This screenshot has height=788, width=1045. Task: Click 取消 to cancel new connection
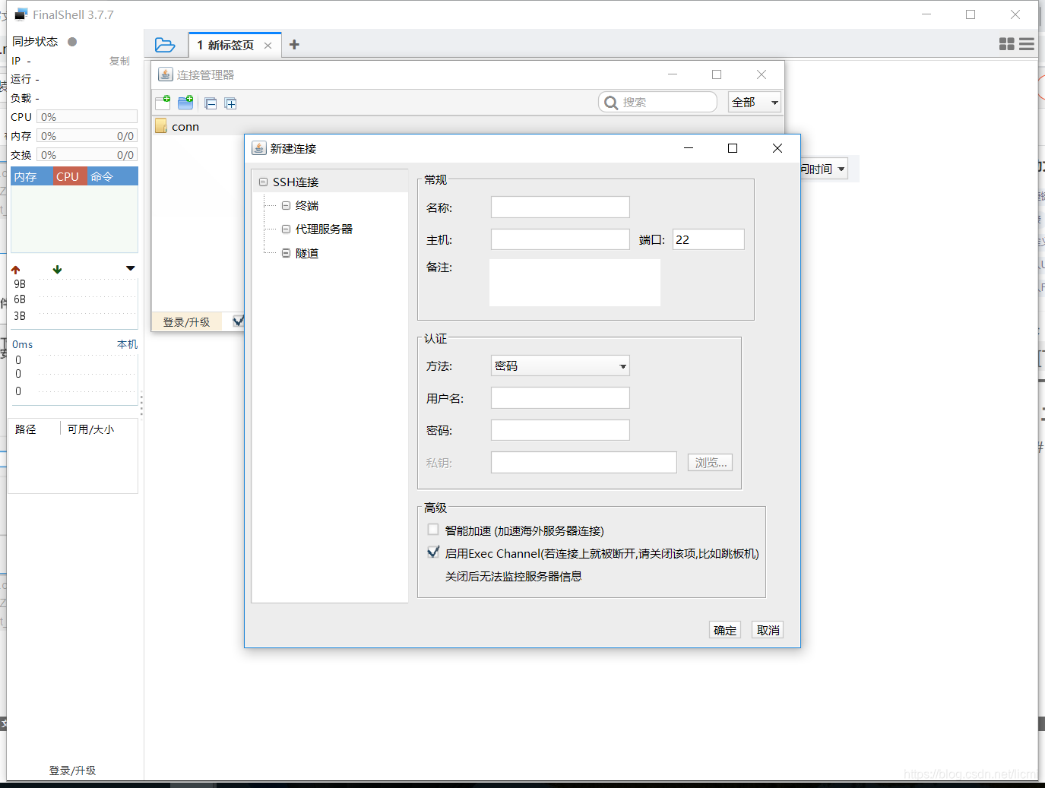point(768,630)
